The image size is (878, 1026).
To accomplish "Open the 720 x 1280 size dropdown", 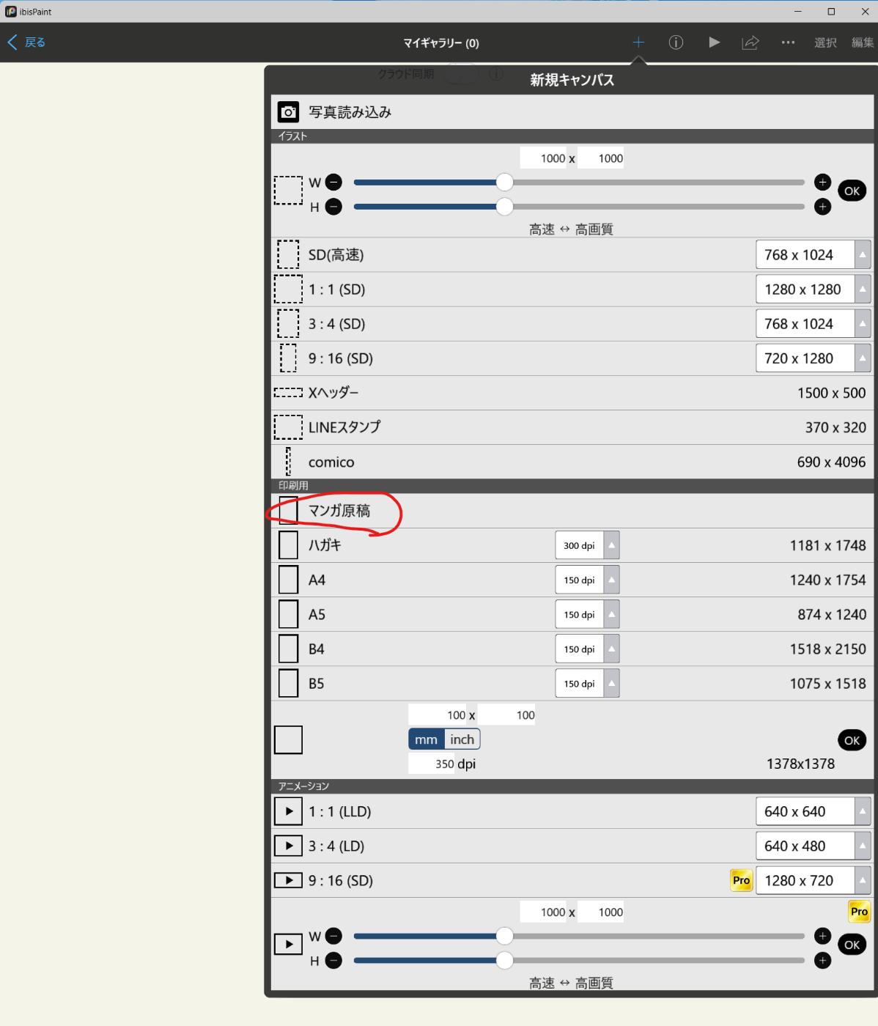I will pos(813,358).
